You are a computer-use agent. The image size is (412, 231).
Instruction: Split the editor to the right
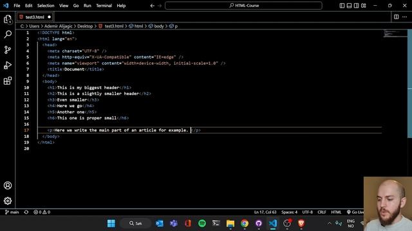point(397,17)
